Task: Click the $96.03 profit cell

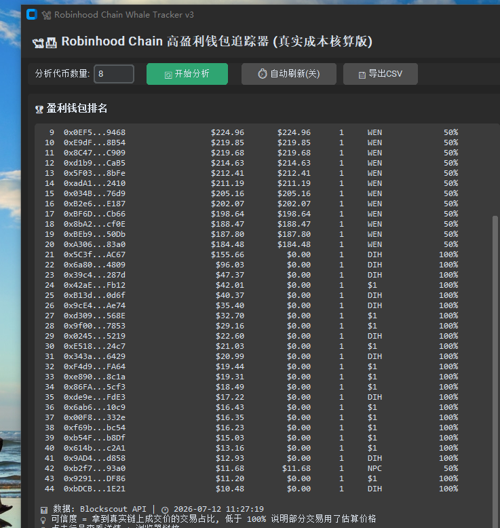Action: coord(230,265)
